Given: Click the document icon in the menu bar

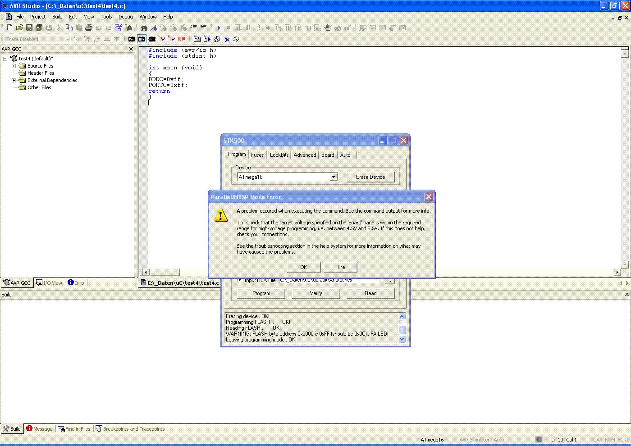Looking at the screenshot, I should [9, 17].
